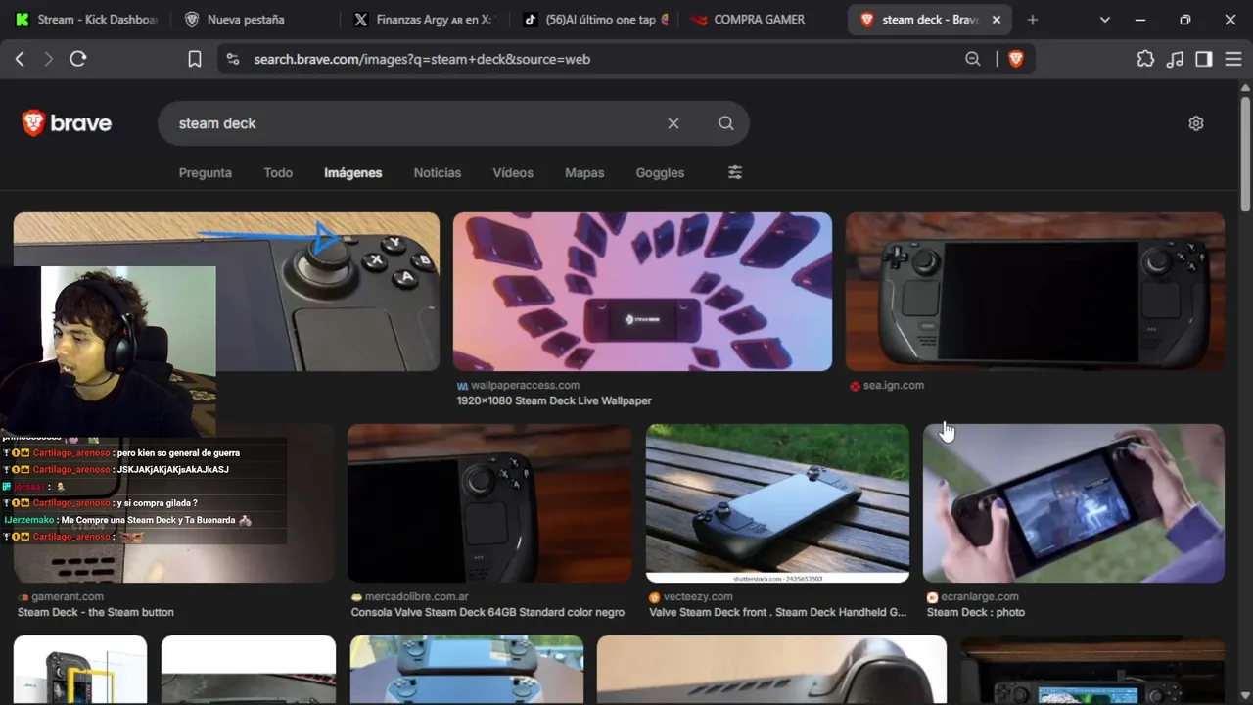Reload the current page
This screenshot has width=1253, height=705.
click(78, 59)
